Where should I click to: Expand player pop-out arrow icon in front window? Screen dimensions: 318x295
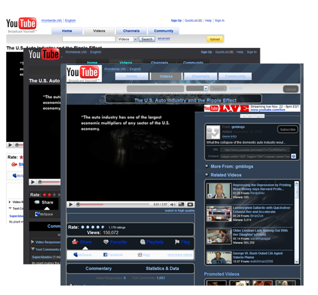(190, 204)
